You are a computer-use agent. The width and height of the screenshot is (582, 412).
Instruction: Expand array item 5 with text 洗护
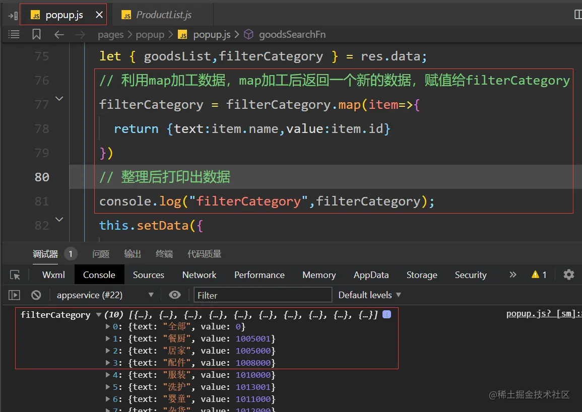(x=108, y=387)
